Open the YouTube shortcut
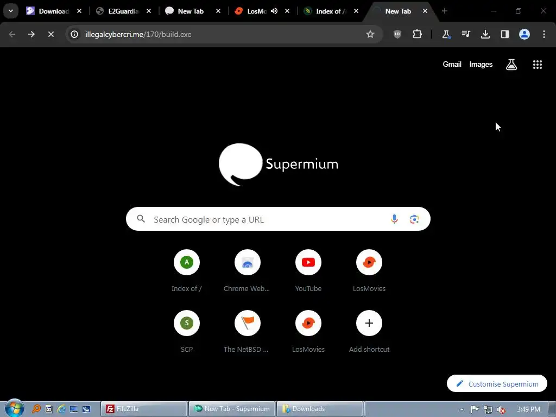The height and width of the screenshot is (417, 556). [x=308, y=271]
